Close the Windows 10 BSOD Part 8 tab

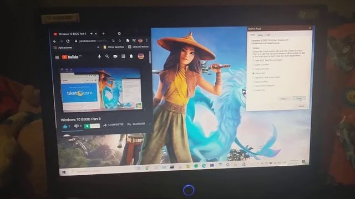click(96, 34)
